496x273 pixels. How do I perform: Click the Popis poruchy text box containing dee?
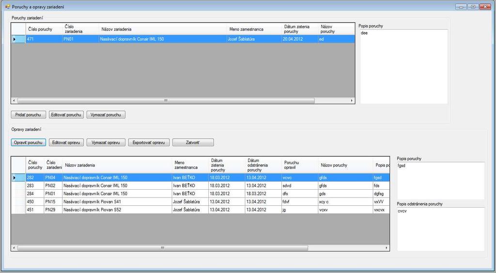[404, 67]
